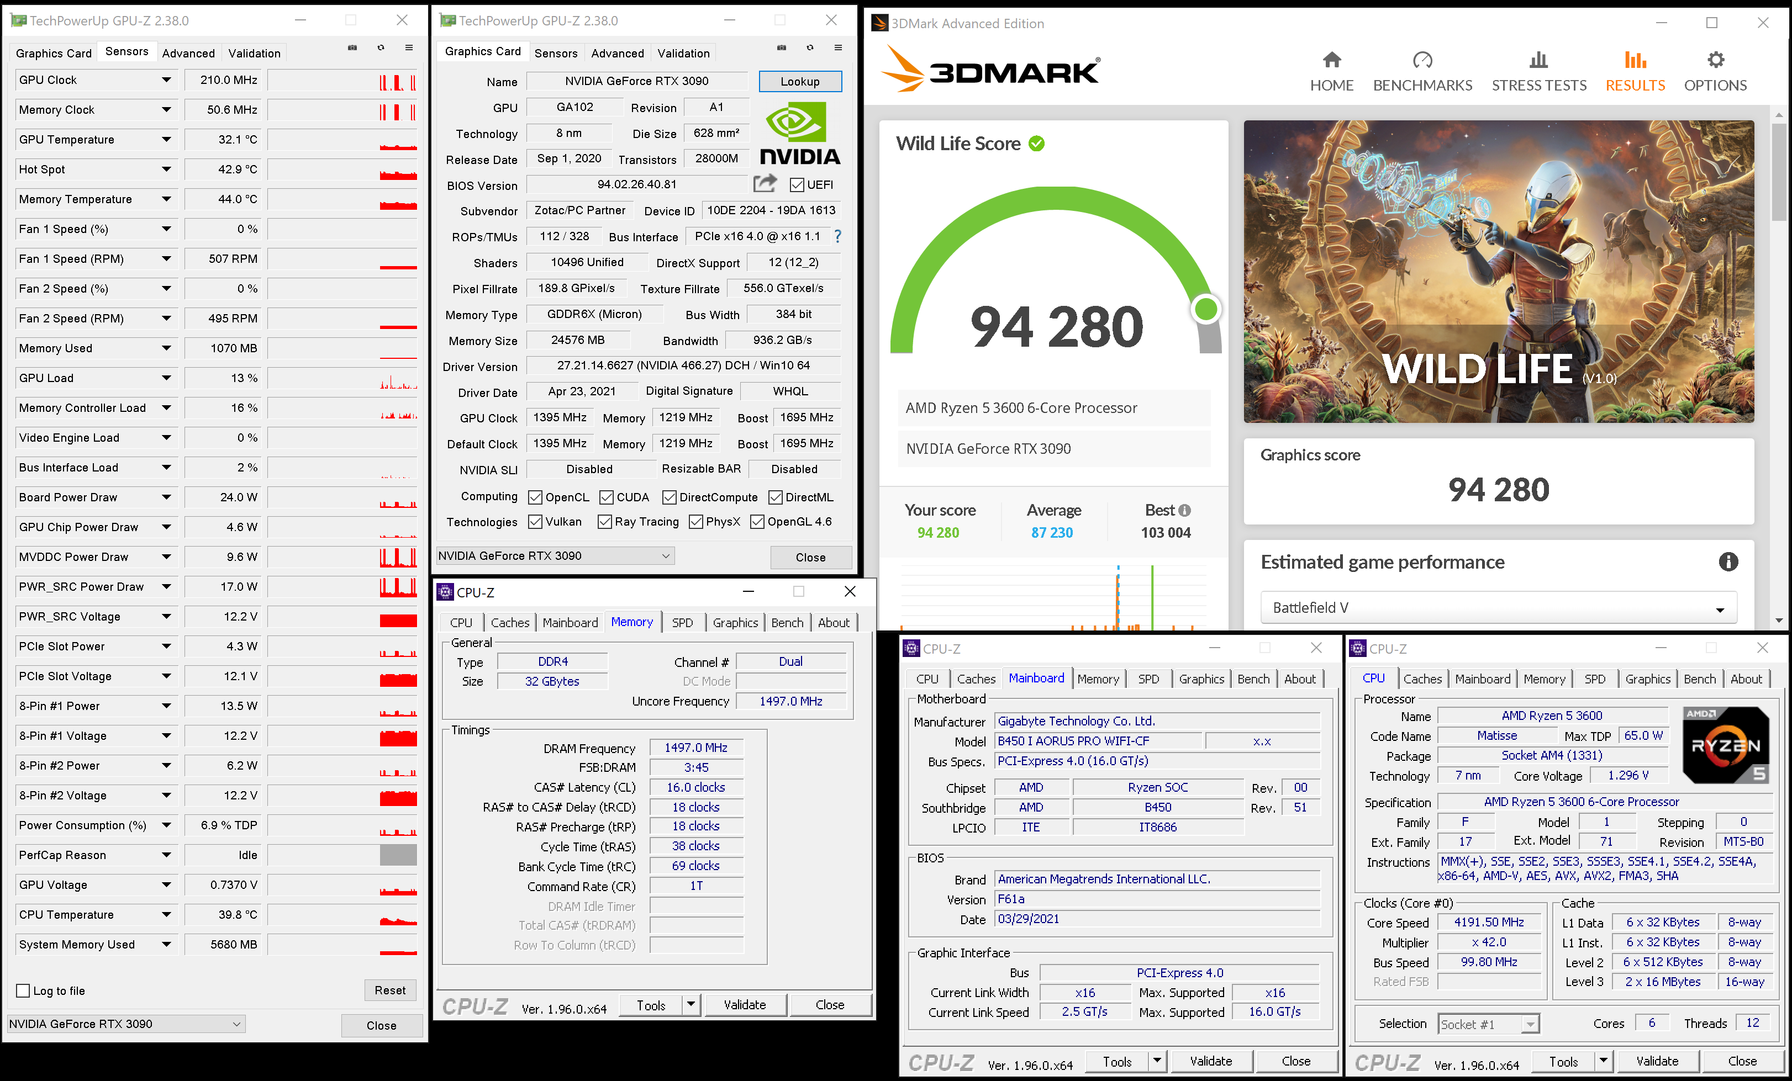Click the score distribution chart in 3DMark

1053,596
